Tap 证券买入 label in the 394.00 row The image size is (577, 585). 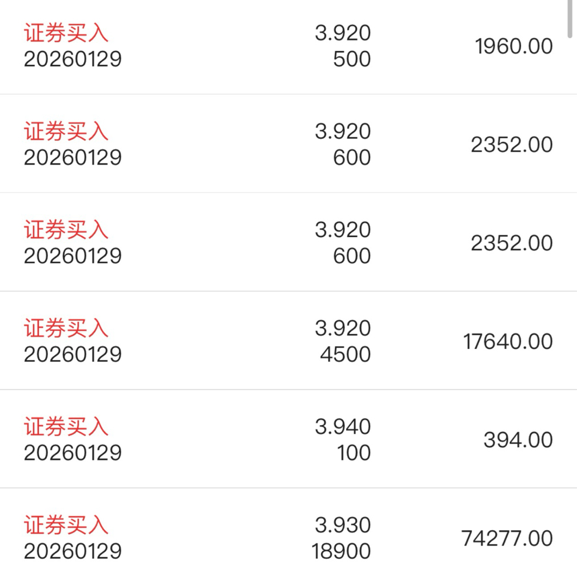66,427
